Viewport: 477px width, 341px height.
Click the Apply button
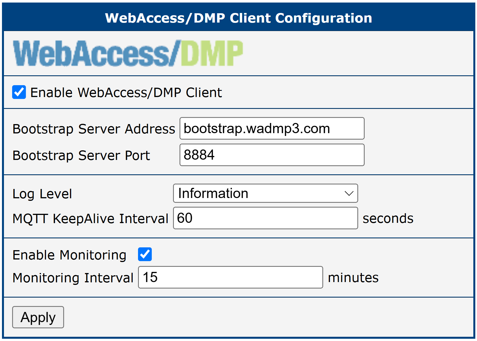click(38, 317)
